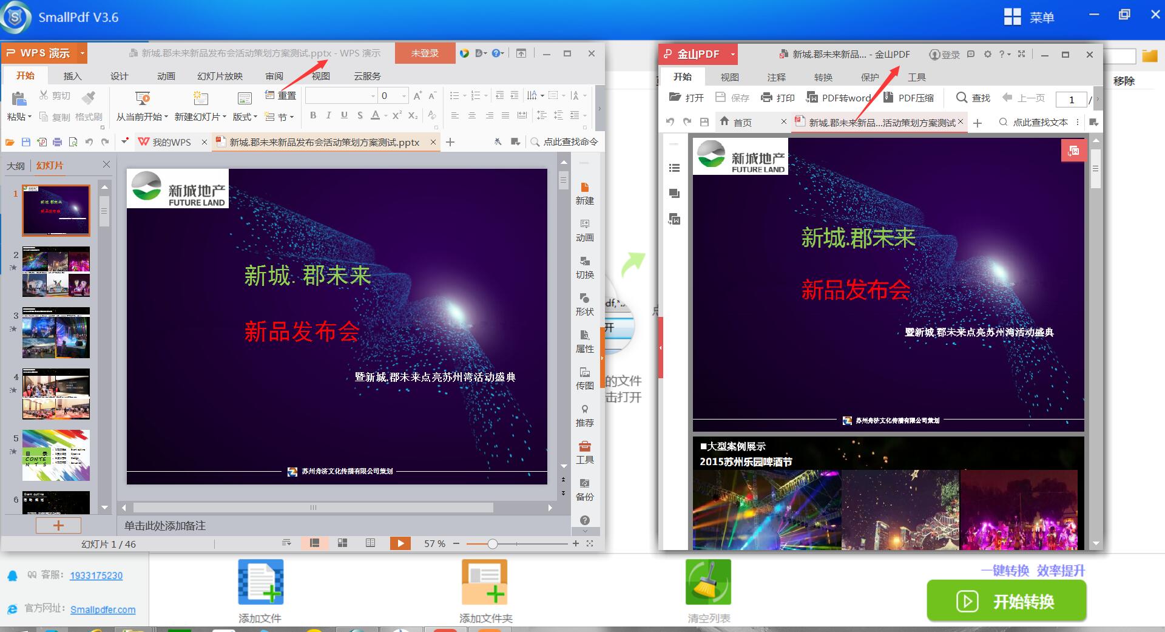This screenshot has width=1165, height=632.
Task: Click the clear formatting icon in WPS
Action: pyautogui.click(x=432, y=115)
